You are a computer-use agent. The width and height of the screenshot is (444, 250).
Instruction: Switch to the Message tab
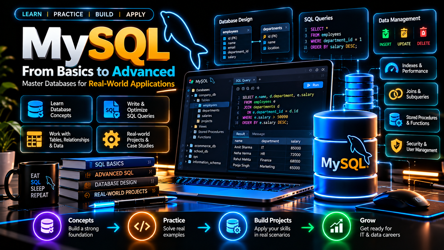[258, 134]
